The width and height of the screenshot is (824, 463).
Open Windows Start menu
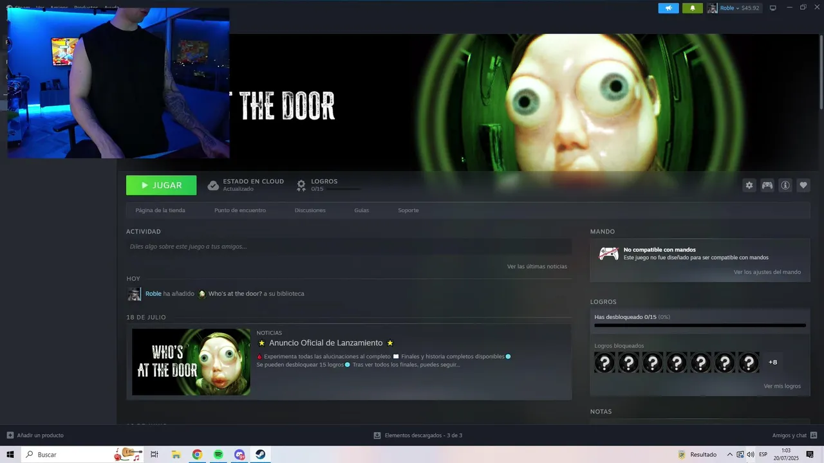(x=10, y=455)
